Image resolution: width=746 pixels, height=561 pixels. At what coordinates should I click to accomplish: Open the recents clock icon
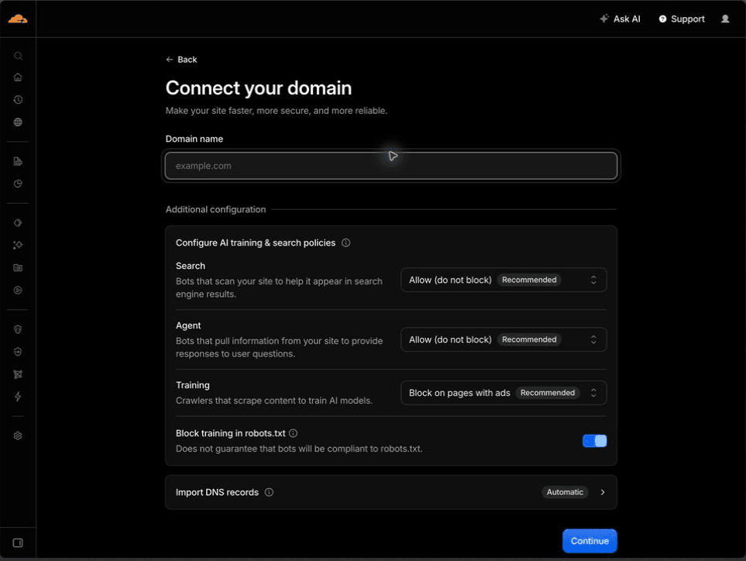(18, 99)
